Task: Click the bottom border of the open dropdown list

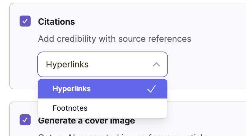Action: tap(102, 118)
